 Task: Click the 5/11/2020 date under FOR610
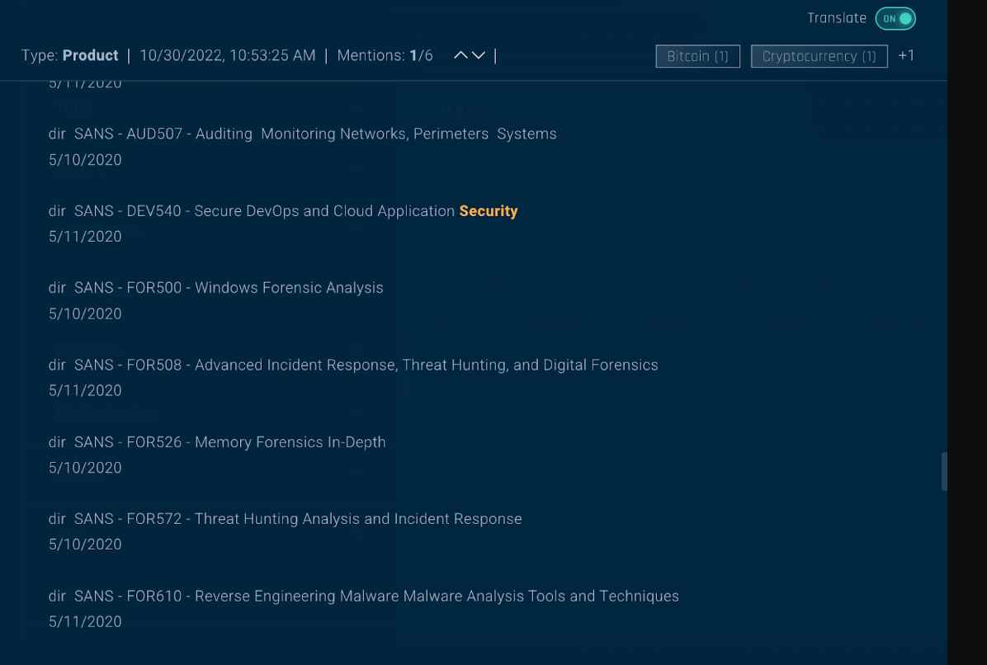coord(85,621)
